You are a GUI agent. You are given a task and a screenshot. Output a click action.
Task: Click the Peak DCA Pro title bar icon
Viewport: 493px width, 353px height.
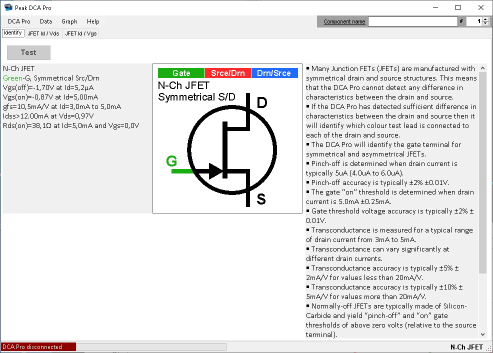8,7
